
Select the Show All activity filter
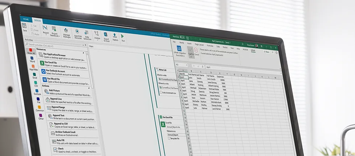(x=31, y=52)
